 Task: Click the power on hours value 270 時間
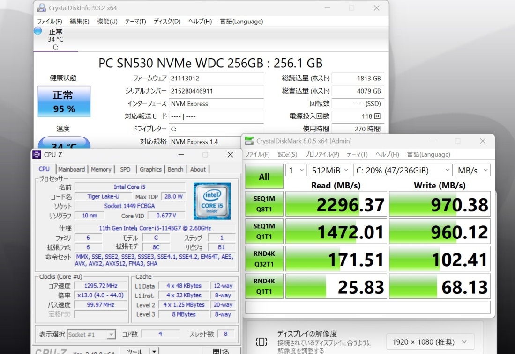click(x=358, y=129)
